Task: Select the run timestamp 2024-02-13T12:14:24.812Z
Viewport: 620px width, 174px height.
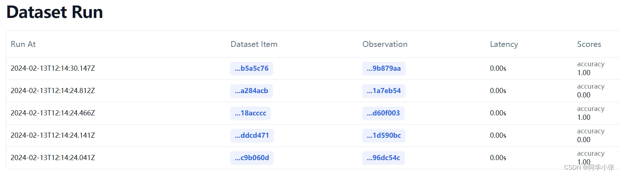Action: pyautogui.click(x=53, y=91)
